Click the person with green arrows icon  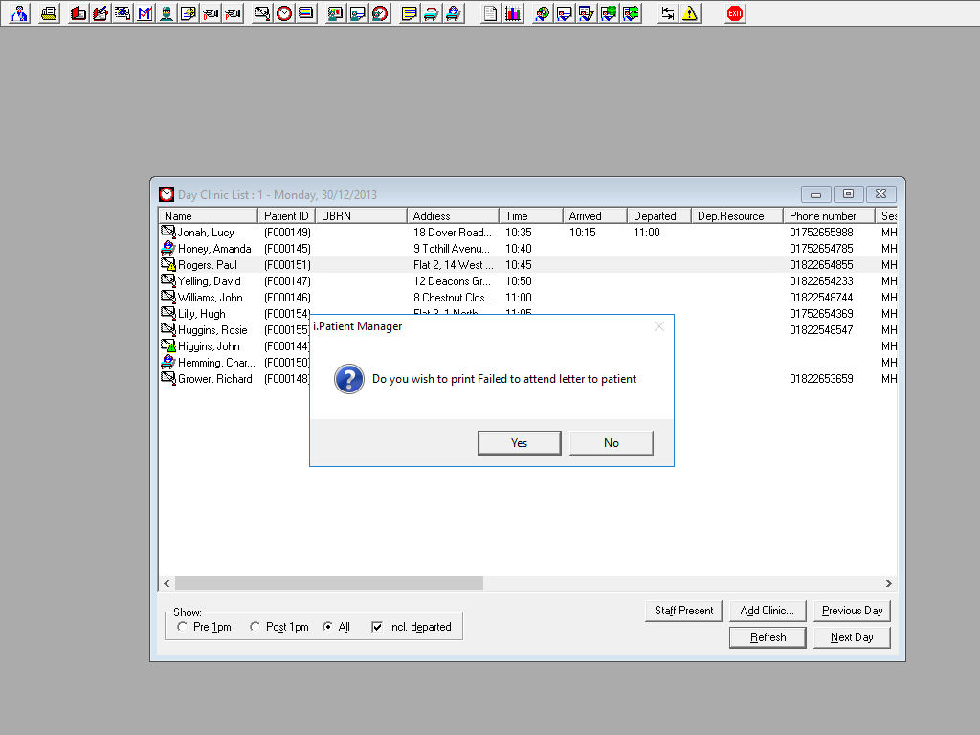point(631,13)
